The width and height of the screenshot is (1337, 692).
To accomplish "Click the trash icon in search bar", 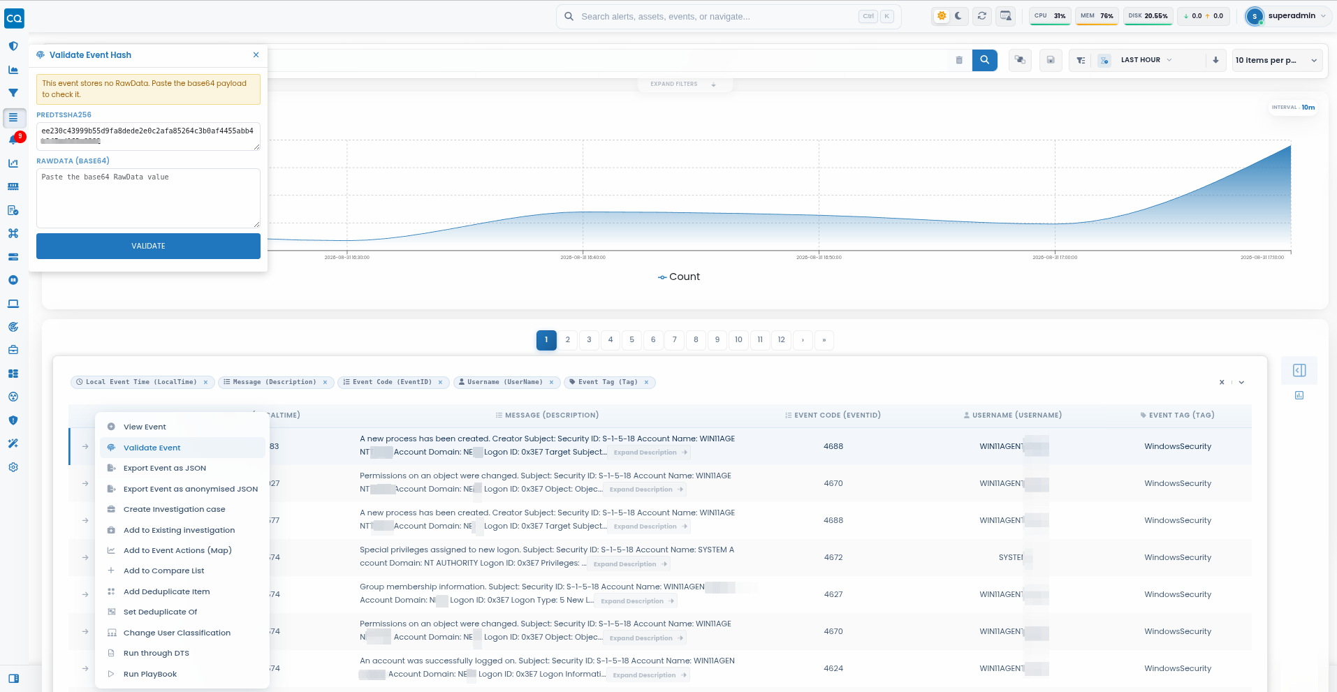I will (959, 60).
